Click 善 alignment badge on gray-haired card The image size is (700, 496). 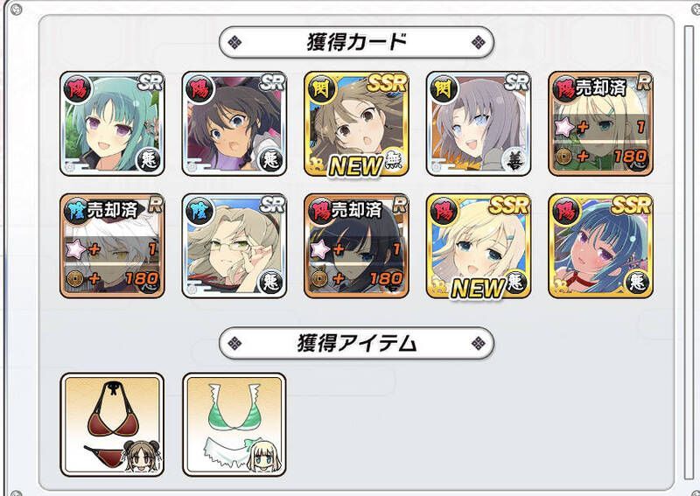click(514, 159)
